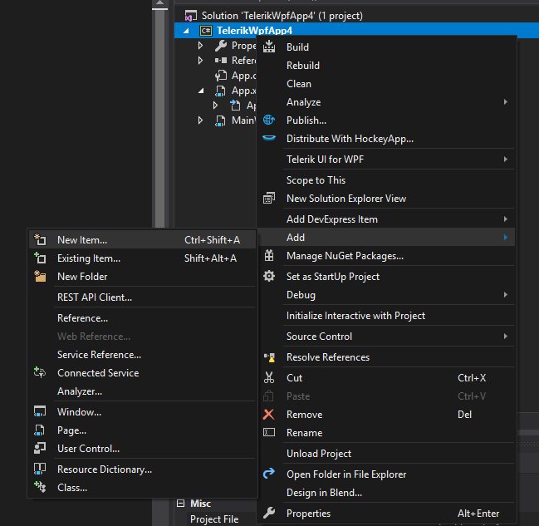
Task: Select Reference... in Add submenu
Action: 142,318
